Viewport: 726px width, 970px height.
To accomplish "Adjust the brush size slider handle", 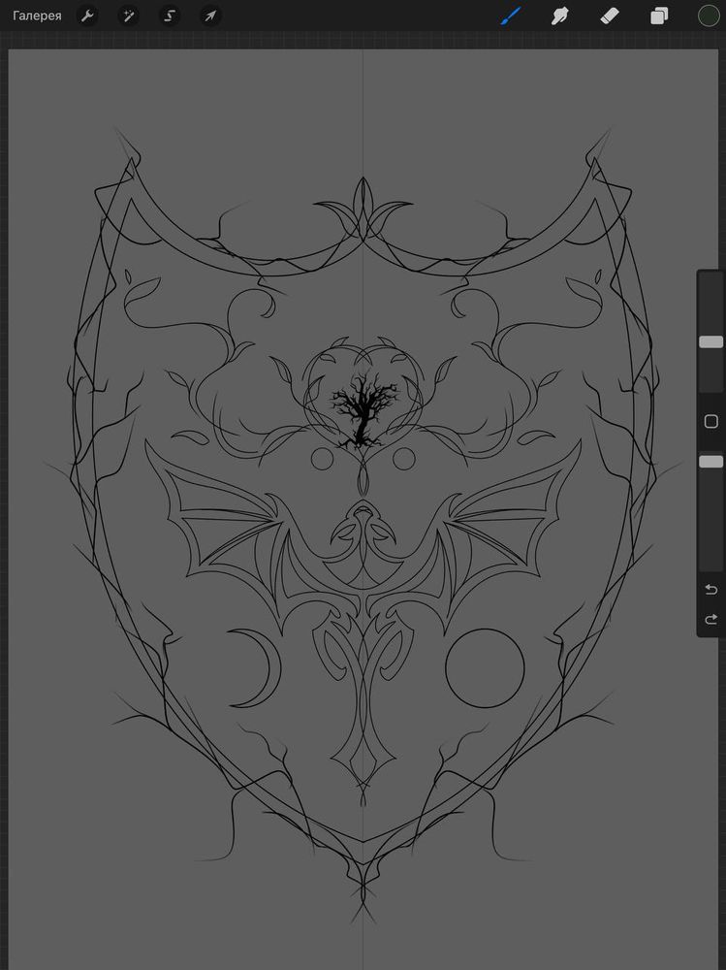I will point(711,342).
